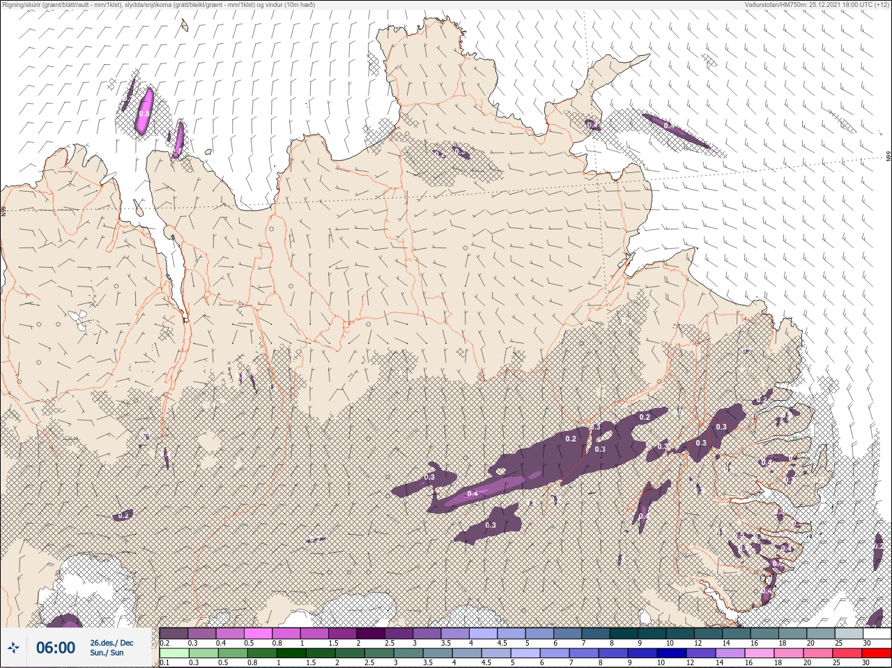Click the 06:00 forecast time label
Image resolution: width=892 pixels, height=668 pixels.
click(55, 648)
